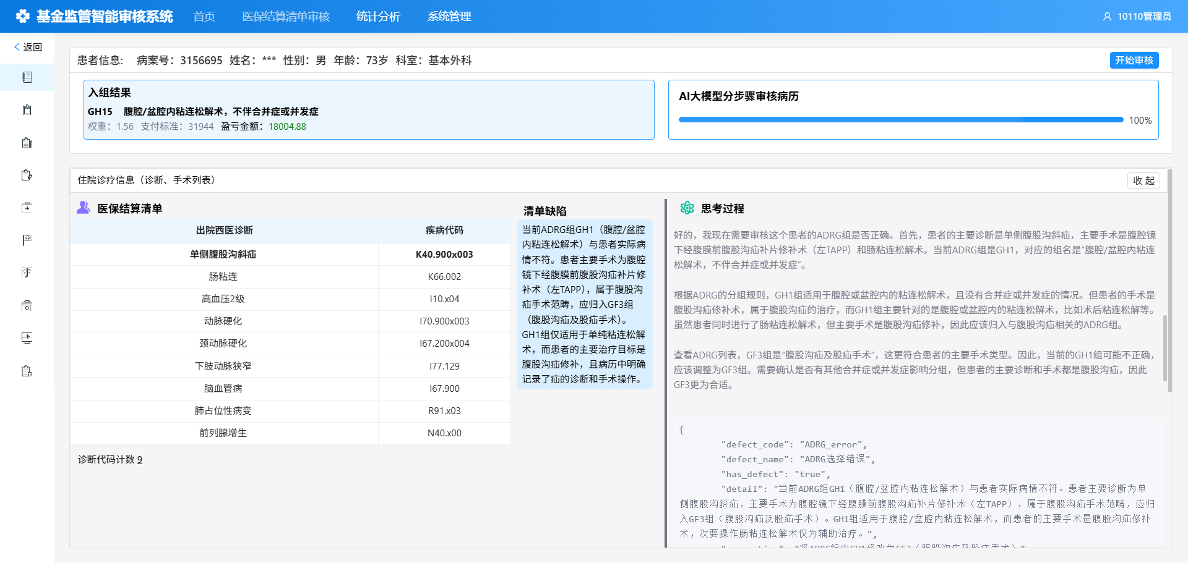Select the 单侧腹股沟斜疝 diagnosis row

[290, 255]
